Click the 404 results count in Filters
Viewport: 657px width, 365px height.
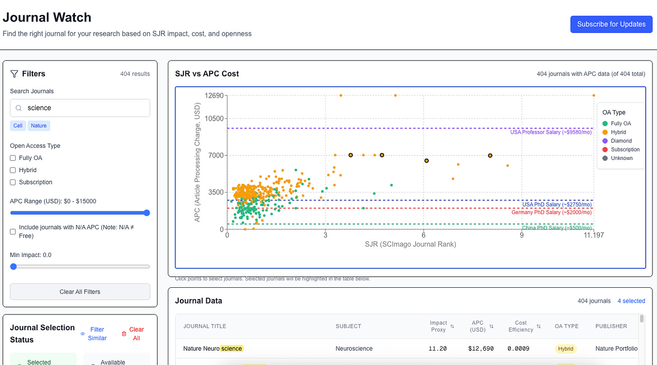(135, 74)
